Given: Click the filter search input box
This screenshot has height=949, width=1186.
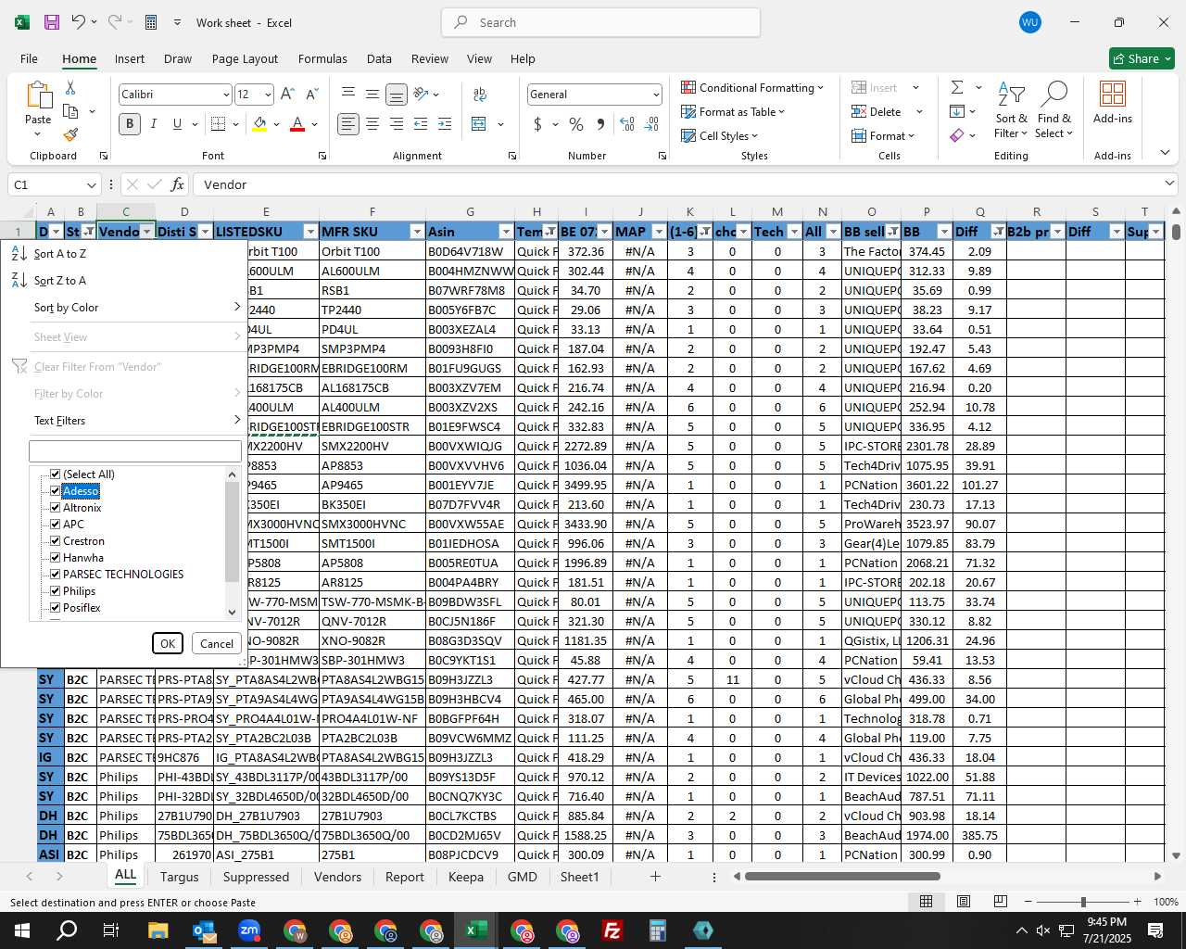Looking at the screenshot, I should tap(135, 451).
